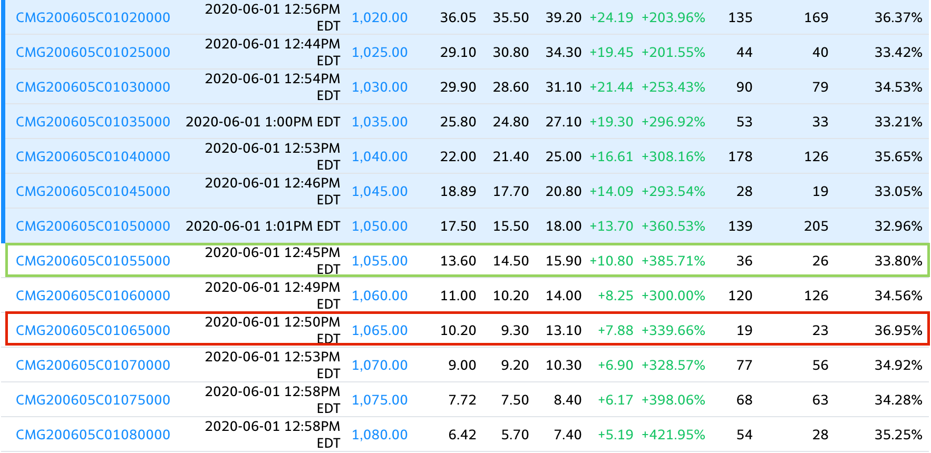
Task: Open contract CMG200605C01045000
Action: tap(93, 191)
